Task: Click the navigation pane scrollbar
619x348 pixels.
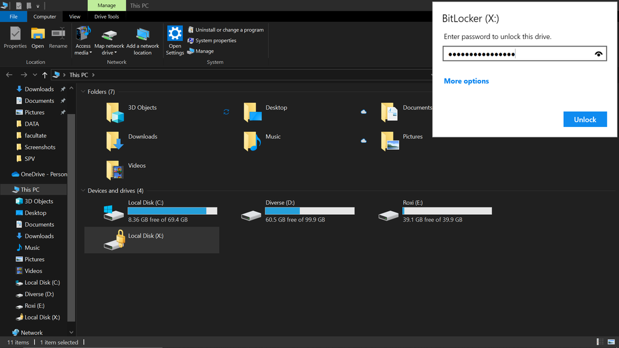Action: (71, 217)
